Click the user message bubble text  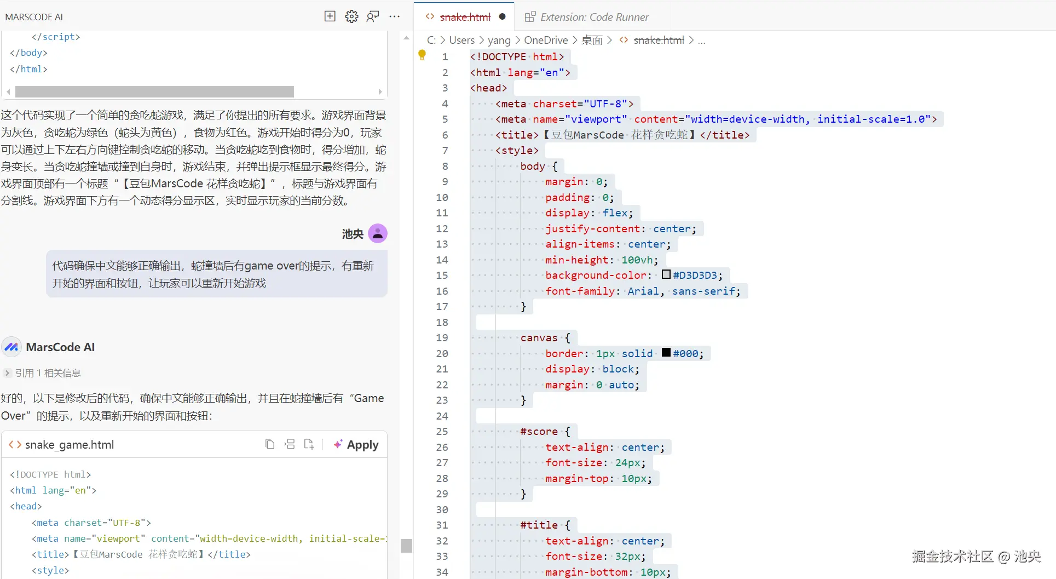coord(213,274)
